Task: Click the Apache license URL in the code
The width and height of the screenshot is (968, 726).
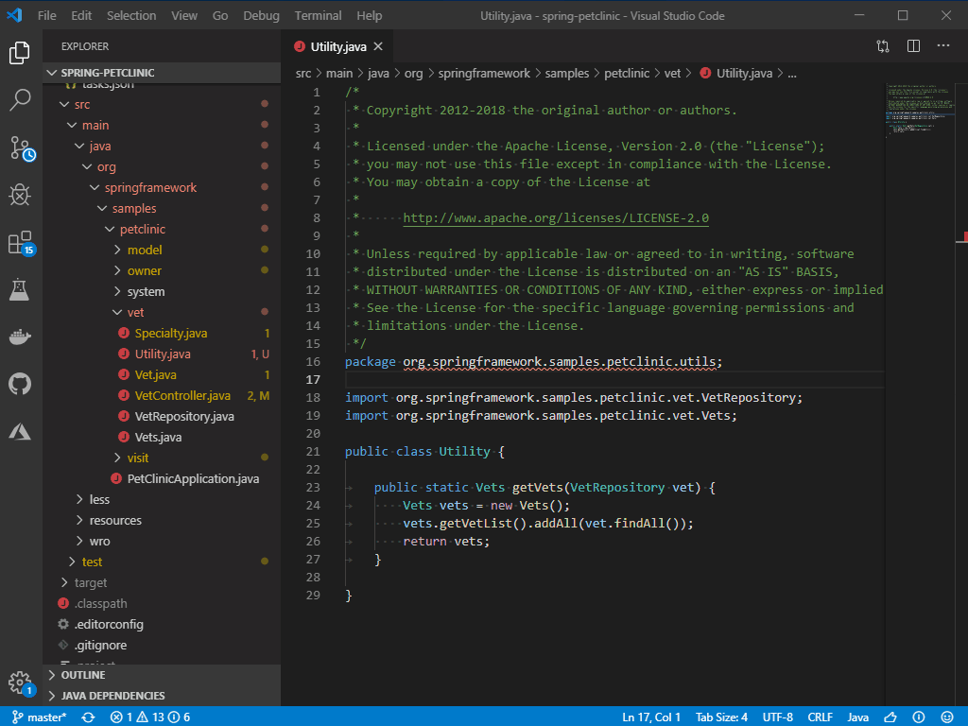Action: point(555,217)
